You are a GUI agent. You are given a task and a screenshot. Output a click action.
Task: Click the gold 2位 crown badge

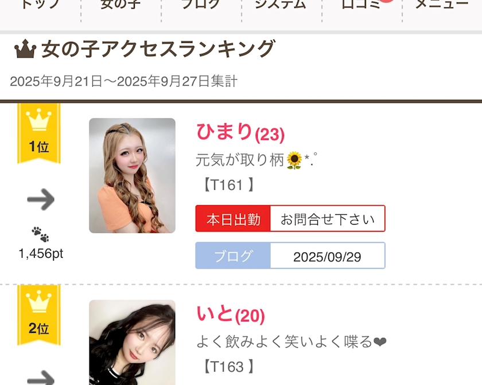39,315
